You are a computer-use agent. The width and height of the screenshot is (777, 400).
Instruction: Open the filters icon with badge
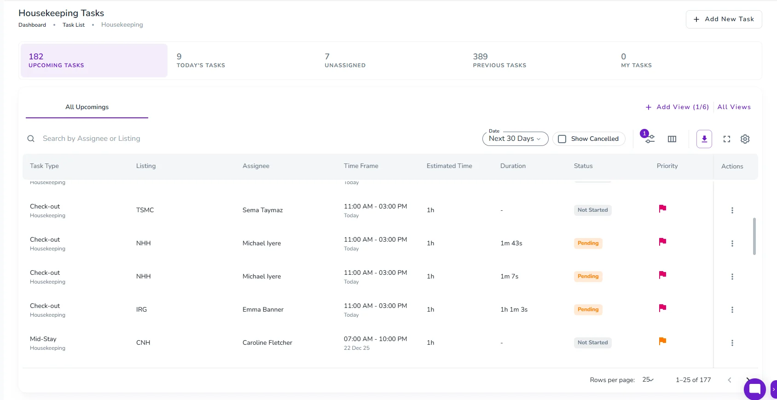(x=649, y=138)
